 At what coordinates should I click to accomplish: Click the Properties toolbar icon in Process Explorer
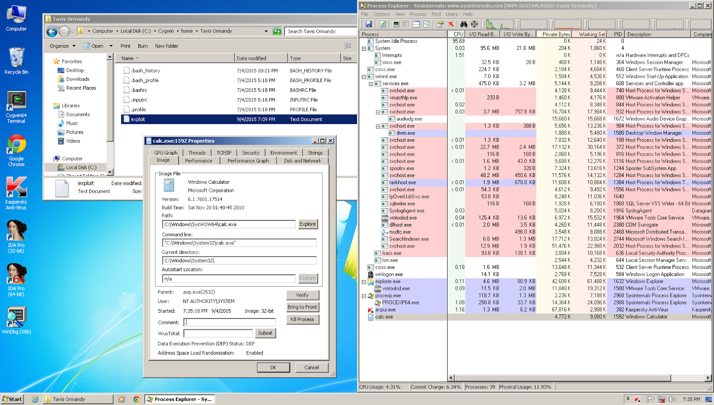(440, 24)
